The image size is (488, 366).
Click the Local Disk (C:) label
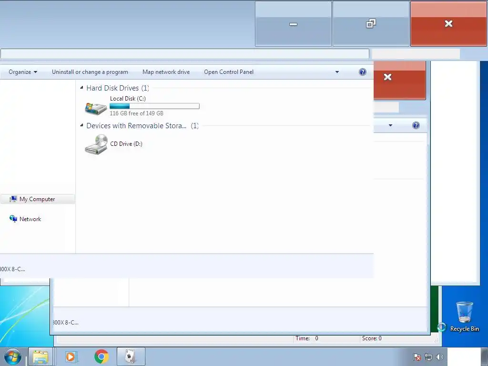(x=128, y=99)
